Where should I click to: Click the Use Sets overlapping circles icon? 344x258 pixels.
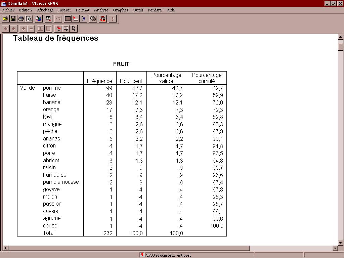click(93, 19)
